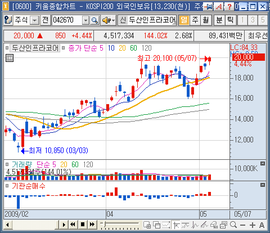Click the dotted-line chart tool icon

[x=166, y=225]
